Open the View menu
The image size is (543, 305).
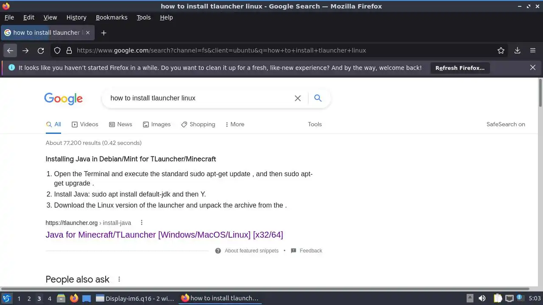click(50, 17)
